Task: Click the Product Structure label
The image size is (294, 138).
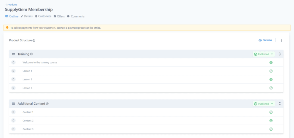Action: (20, 40)
